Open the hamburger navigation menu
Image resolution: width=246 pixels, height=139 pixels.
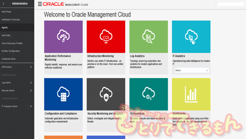[40, 4]
